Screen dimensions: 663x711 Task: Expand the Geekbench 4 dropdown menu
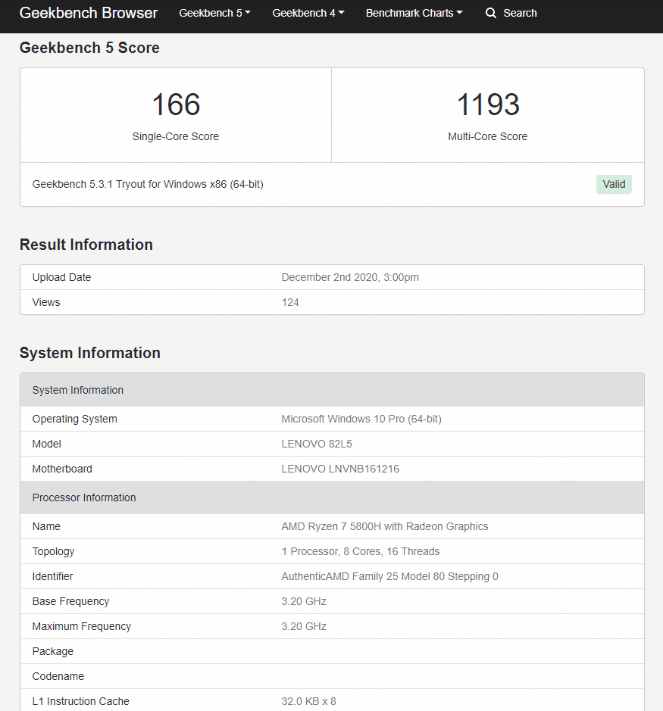(x=308, y=13)
